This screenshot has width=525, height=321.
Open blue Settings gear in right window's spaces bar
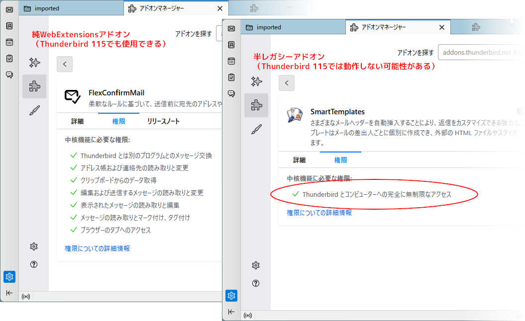tap(231, 296)
